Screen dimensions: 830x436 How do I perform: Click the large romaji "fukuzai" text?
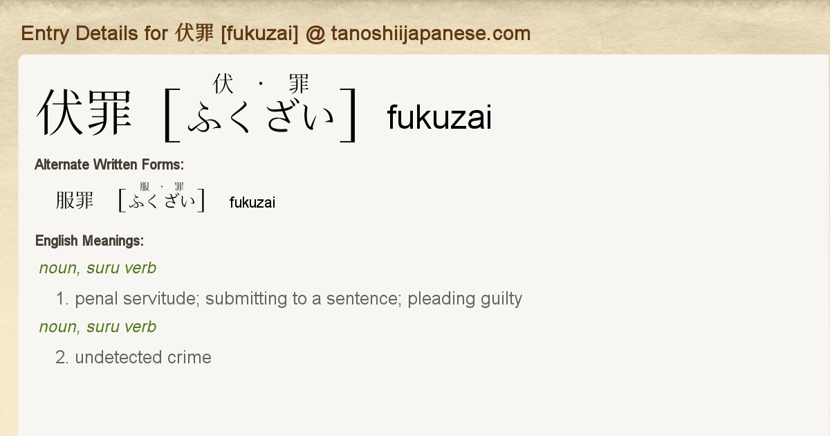coord(439,118)
